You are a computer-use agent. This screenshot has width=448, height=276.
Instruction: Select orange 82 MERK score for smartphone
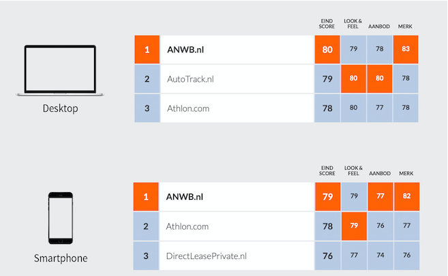tap(407, 197)
